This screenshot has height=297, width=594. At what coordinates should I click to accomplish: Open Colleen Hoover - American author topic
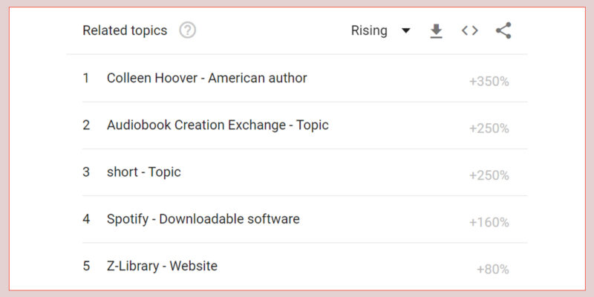(x=207, y=78)
